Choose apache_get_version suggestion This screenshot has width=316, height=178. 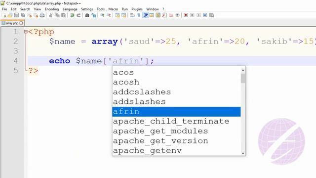pyautogui.click(x=176, y=141)
